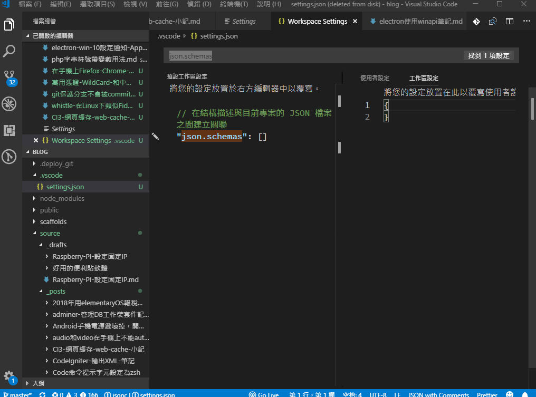
Task: Close the Workspace Settings tab
Action: pyautogui.click(x=355, y=22)
